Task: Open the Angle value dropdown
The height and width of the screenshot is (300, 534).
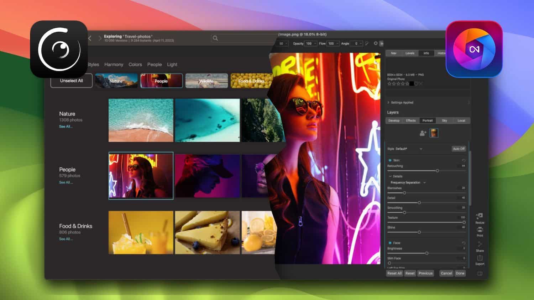Action: 356,43
